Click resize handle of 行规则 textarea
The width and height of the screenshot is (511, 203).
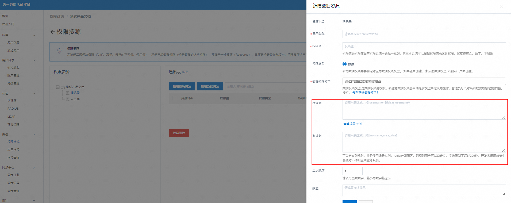(504, 118)
